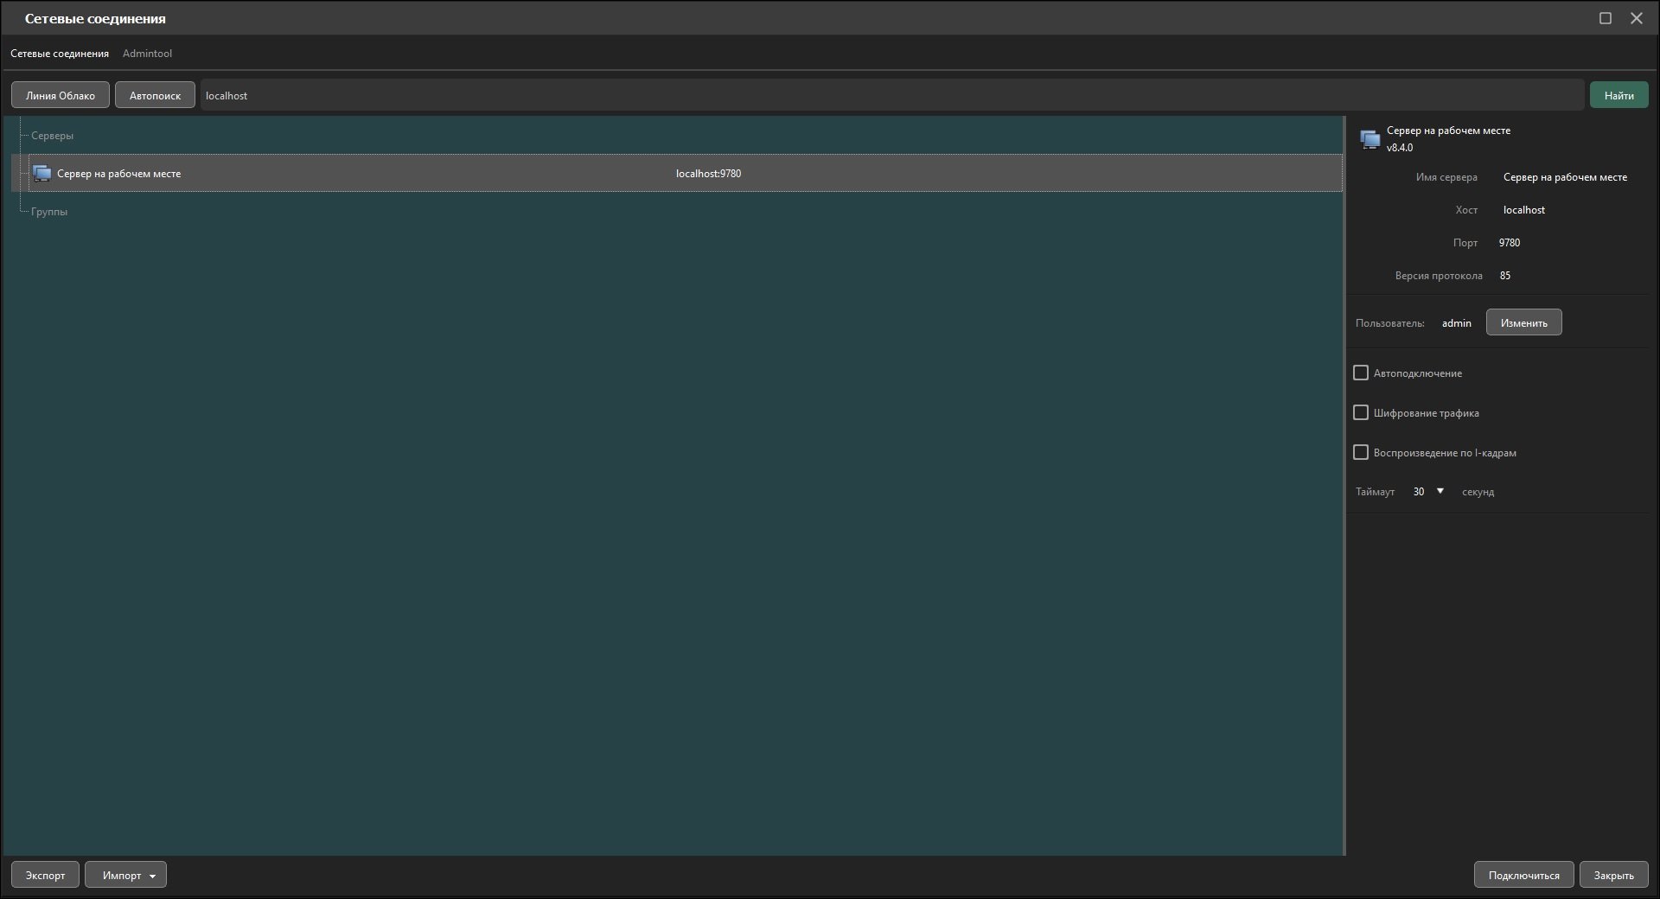Collapse the Серверы tree node
The height and width of the screenshot is (899, 1660).
52,136
